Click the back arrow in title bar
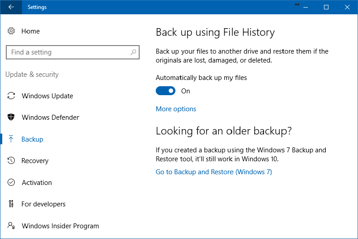358x239 pixels. 11,7
